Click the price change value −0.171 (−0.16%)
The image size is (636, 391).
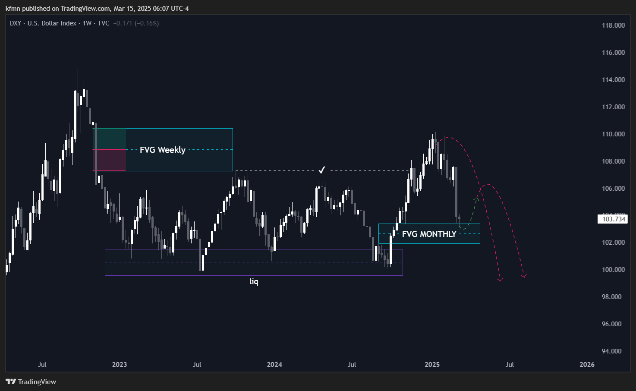point(136,23)
